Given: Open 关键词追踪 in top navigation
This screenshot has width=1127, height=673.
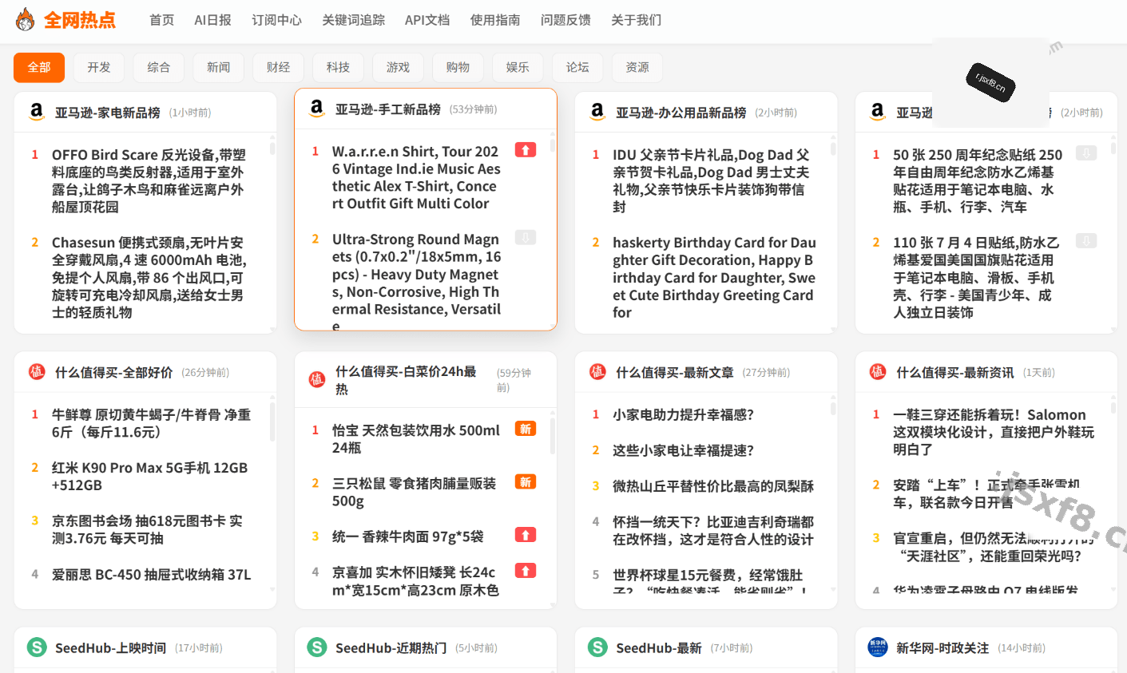Looking at the screenshot, I should click(x=354, y=20).
